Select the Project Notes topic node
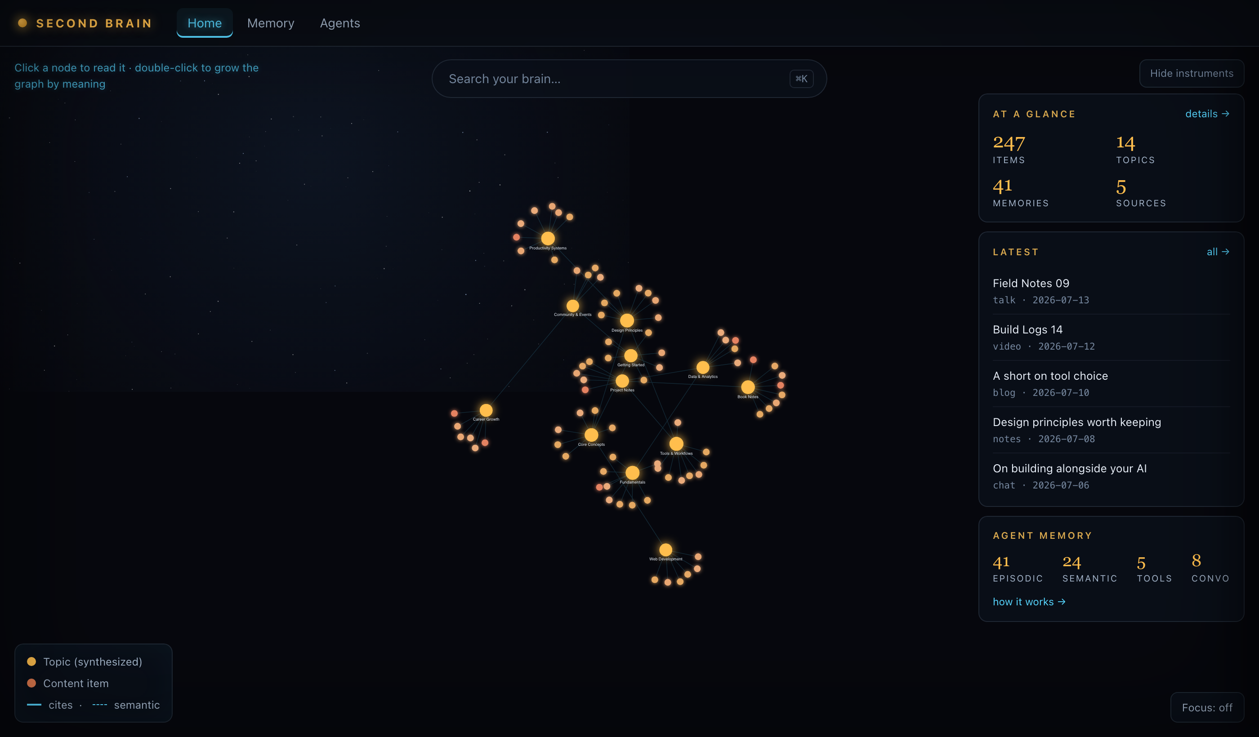This screenshot has width=1259, height=737. tap(622, 381)
